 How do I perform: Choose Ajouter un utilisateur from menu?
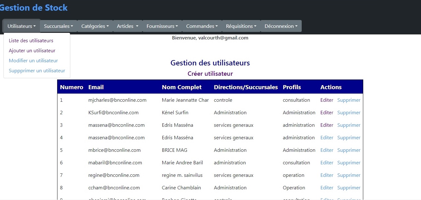coord(32,51)
